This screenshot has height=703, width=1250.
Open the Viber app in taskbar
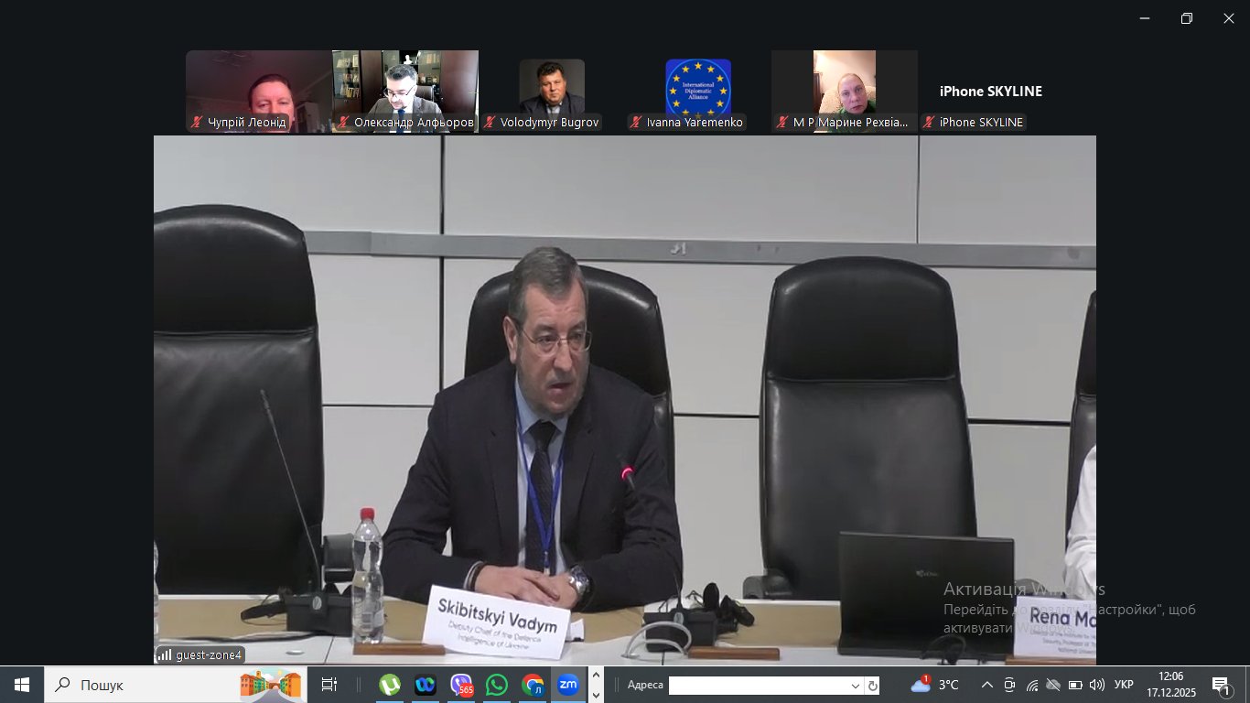pos(461,685)
